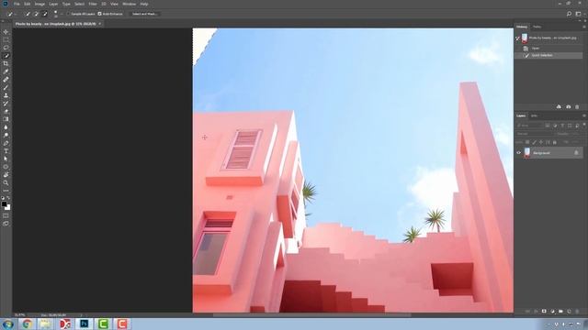Select the Crop tool

(6, 63)
